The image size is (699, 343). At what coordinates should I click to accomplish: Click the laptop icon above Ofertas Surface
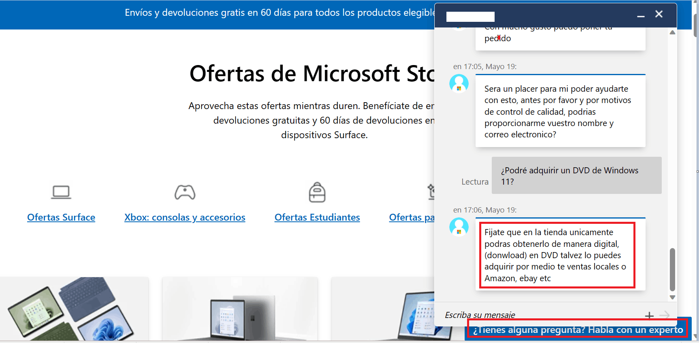pos(61,192)
